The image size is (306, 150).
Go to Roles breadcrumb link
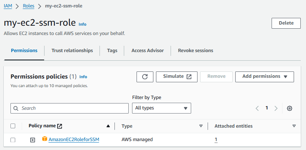click(28, 6)
